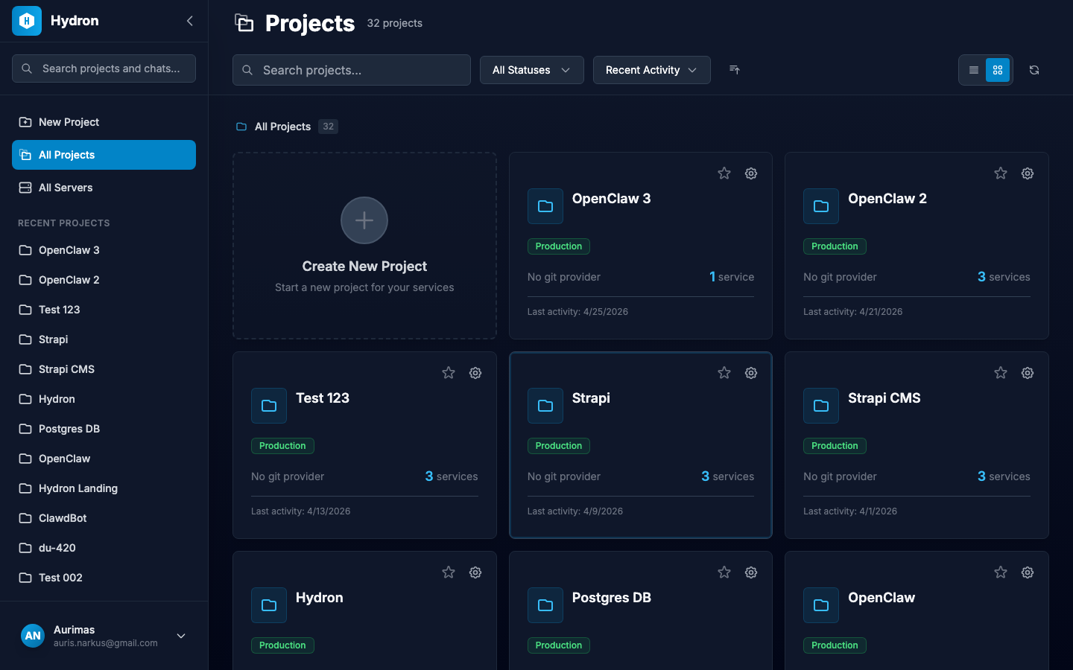Open the Strapi CMS card title
Screen dimensions: 1073x670
[884, 398]
